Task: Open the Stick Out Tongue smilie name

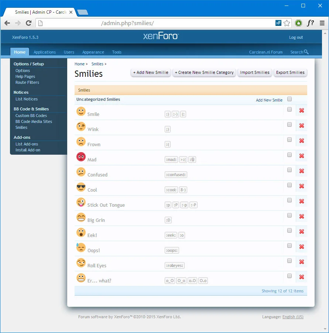Action: pos(106,205)
